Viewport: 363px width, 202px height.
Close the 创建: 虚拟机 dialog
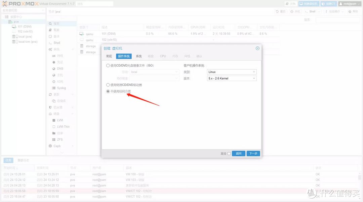[257, 48]
